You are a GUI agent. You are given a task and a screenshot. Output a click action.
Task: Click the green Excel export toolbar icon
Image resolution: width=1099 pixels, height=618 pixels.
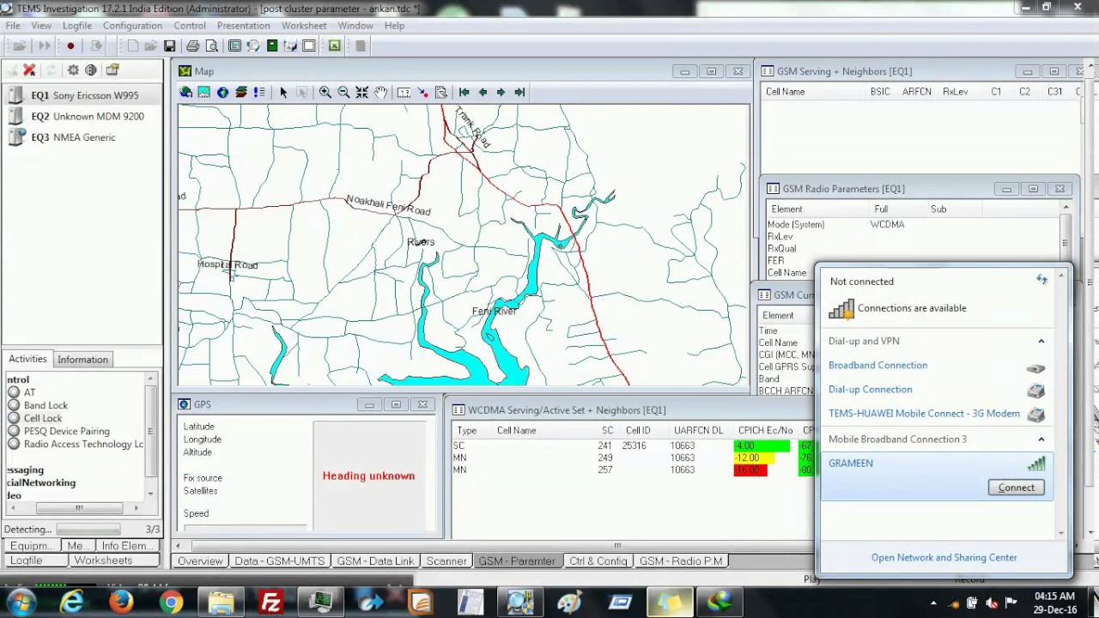click(334, 45)
